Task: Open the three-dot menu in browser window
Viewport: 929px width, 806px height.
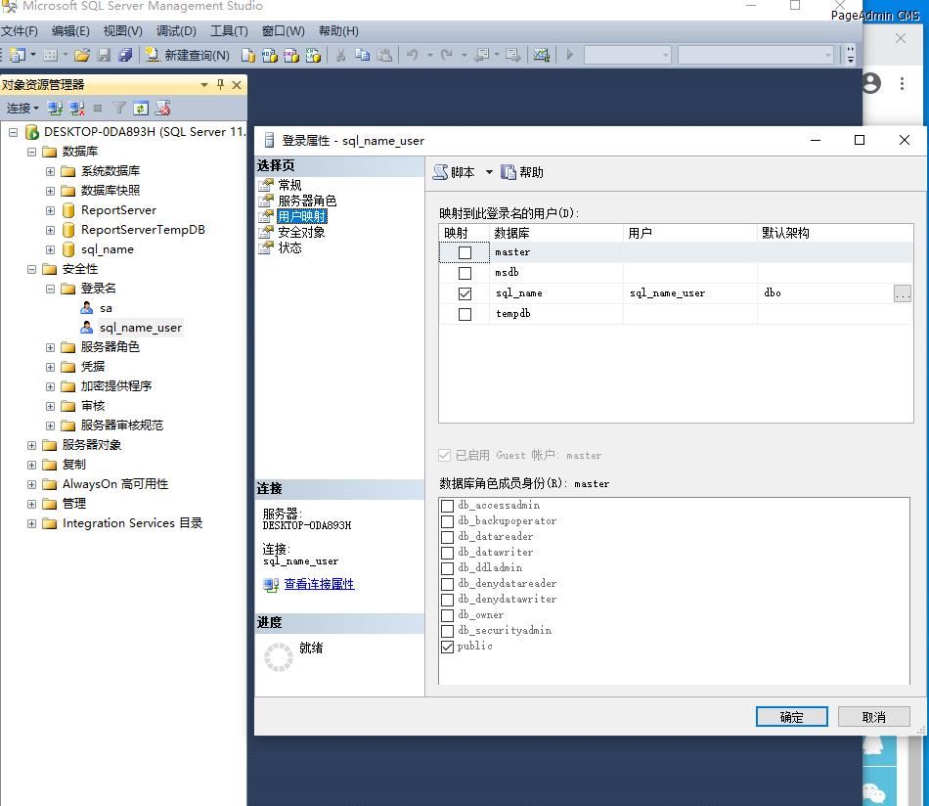Action: click(902, 83)
